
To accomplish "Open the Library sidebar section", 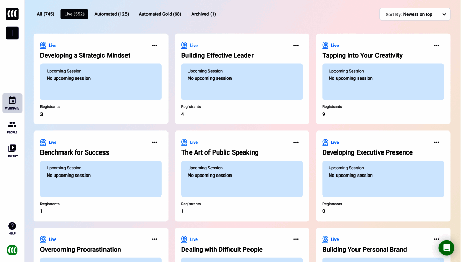I will point(12,150).
